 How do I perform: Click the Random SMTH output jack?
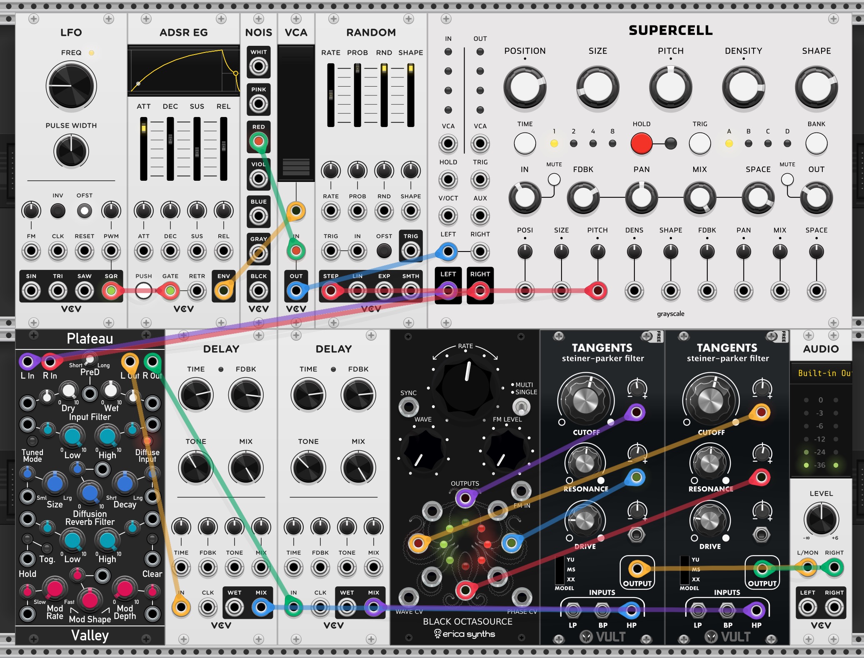pyautogui.click(x=411, y=291)
